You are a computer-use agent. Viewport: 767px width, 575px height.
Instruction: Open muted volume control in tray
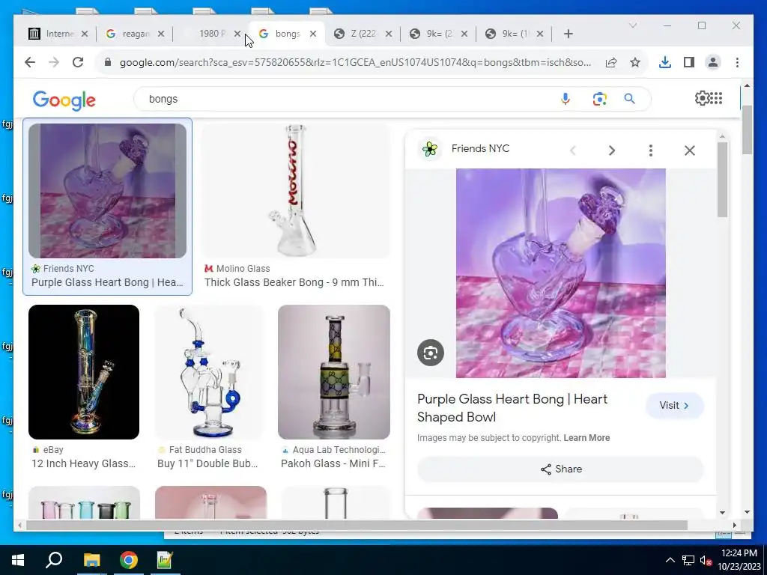[x=706, y=560]
